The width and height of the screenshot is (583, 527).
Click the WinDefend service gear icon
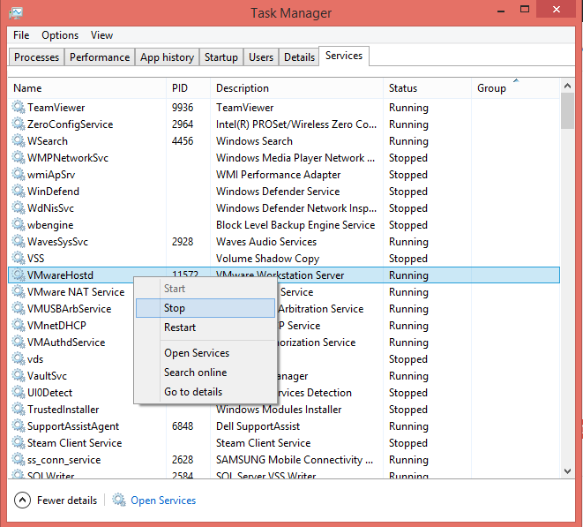(18, 191)
